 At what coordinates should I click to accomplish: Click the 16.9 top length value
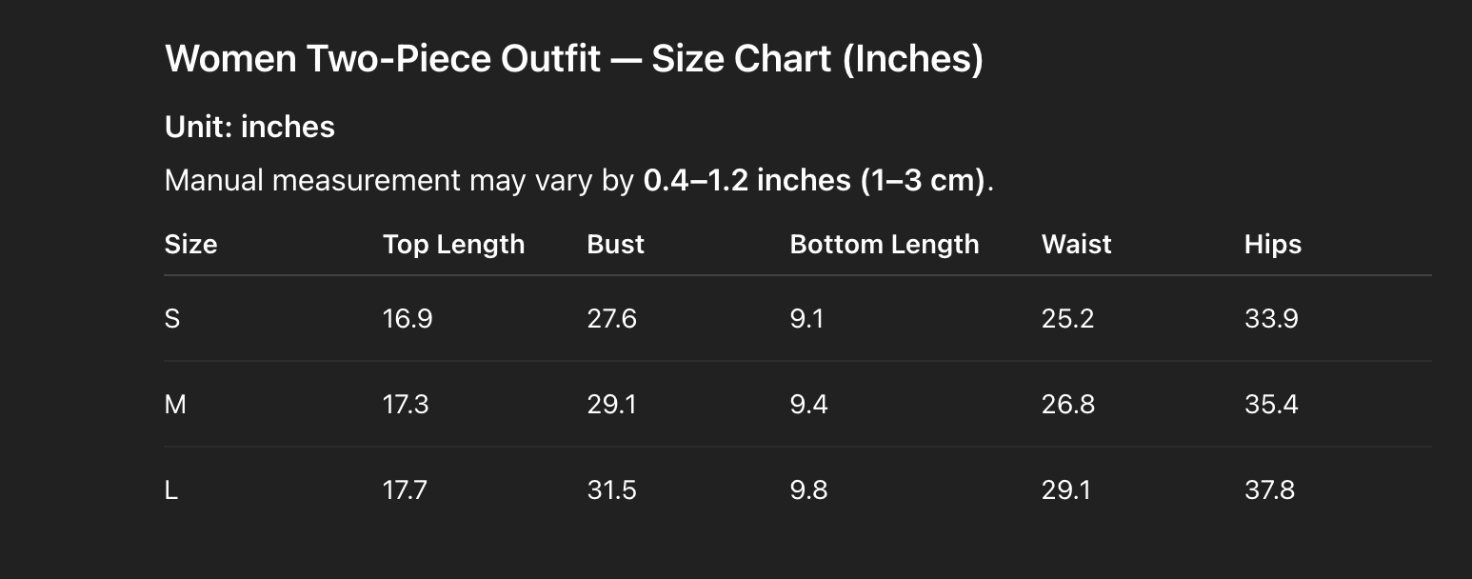tap(408, 319)
